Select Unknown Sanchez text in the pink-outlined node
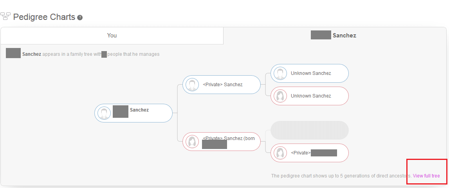Image resolution: width=449 pixels, height=188 pixels. [x=311, y=96]
